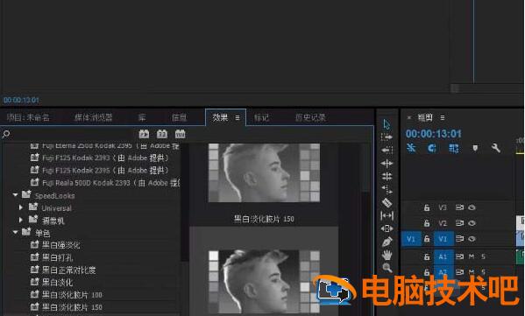Select the Rolling Edit tool
This screenshot has height=316, width=525.
click(x=387, y=176)
